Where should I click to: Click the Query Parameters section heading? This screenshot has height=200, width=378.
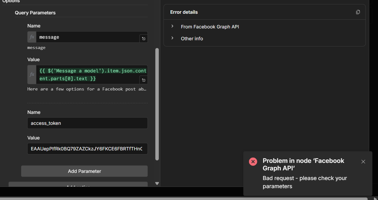[35, 13]
